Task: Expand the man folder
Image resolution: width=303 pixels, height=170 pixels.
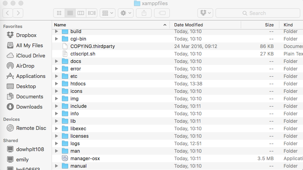Action: tap(56, 151)
